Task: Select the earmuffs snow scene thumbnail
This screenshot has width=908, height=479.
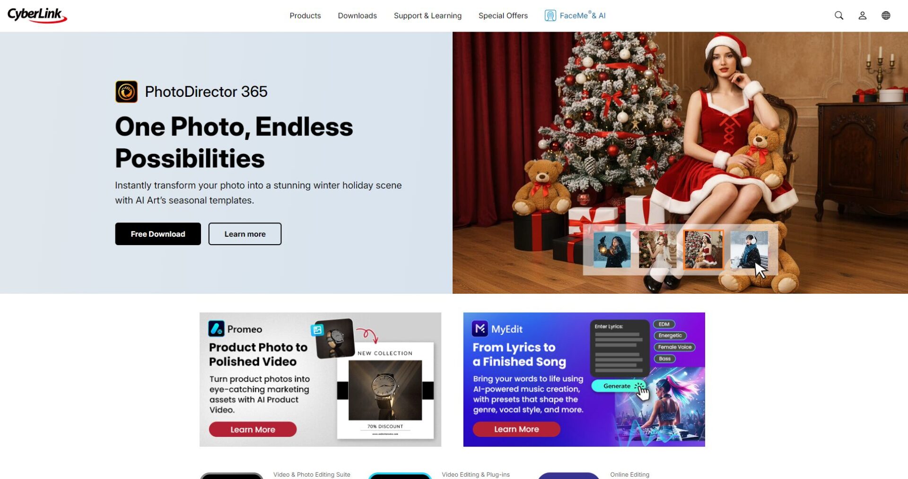Action: (x=749, y=249)
